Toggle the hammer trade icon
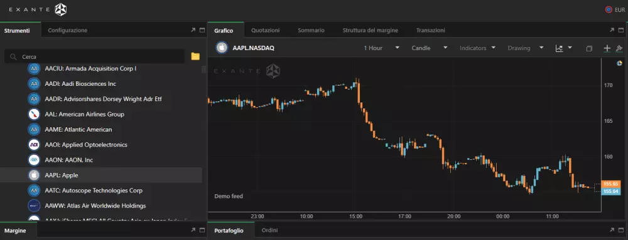Viewport: 628px width, 240px height. (x=619, y=48)
